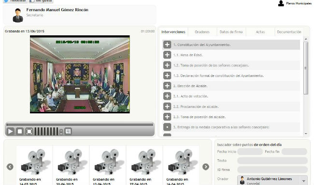
Task: Open recording from 27-04-2015
Action: click(144, 166)
